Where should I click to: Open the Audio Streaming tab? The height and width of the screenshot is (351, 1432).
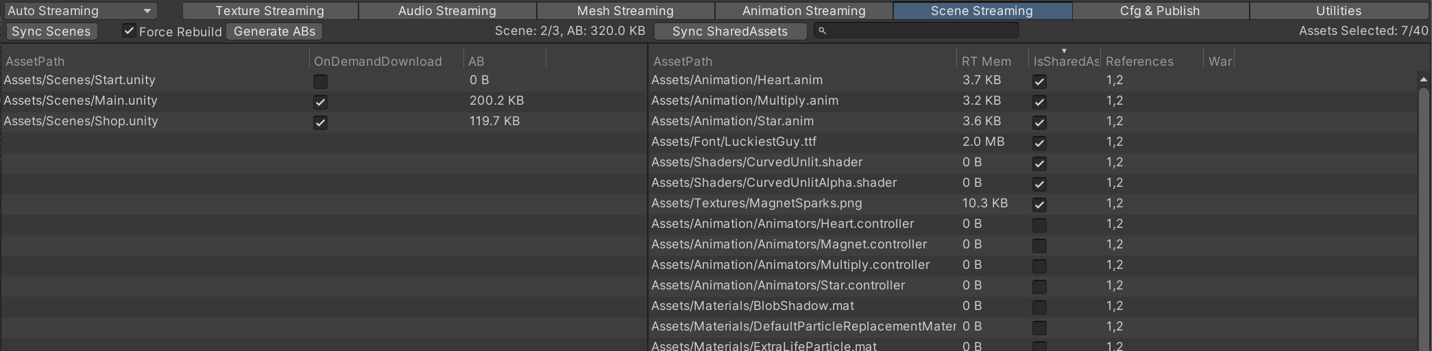[447, 11]
